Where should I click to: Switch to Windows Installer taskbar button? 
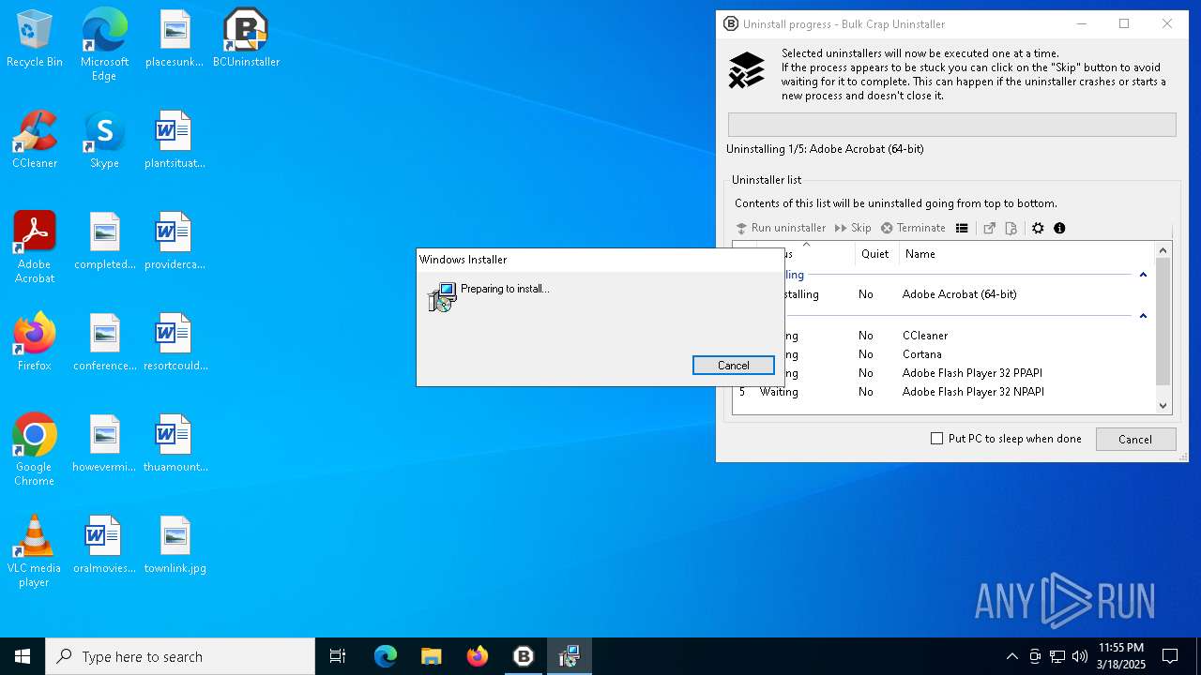coord(569,656)
